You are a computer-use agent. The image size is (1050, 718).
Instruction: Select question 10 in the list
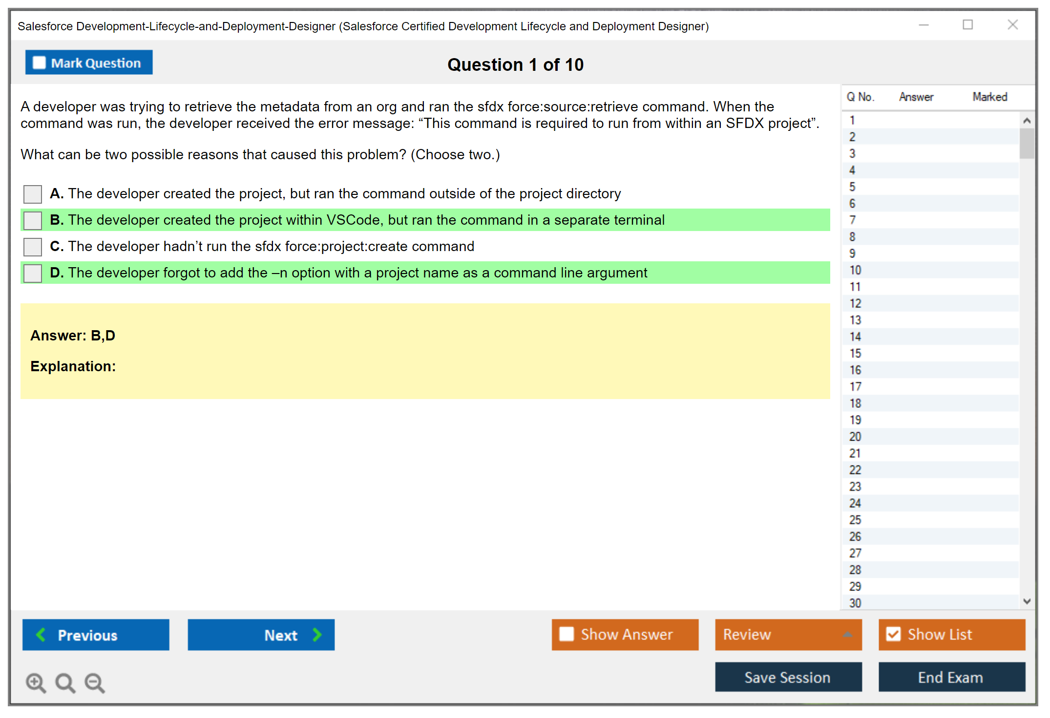tap(856, 270)
